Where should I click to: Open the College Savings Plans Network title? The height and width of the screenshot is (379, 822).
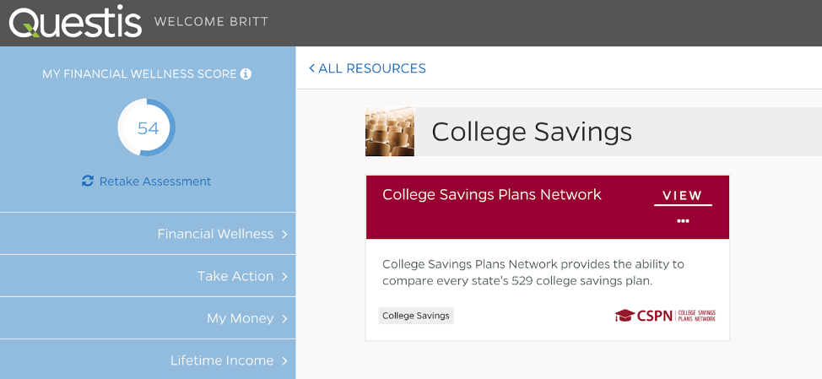[x=492, y=195]
